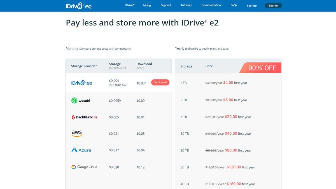Click AWS $0.021 storage price
This screenshot has height=189, width=336.
tap(114, 134)
